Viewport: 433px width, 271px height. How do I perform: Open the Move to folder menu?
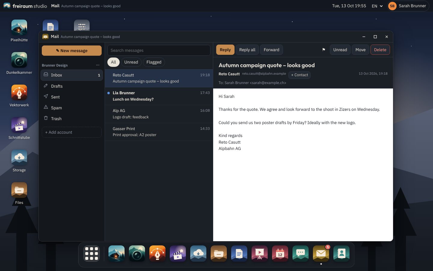(361, 50)
